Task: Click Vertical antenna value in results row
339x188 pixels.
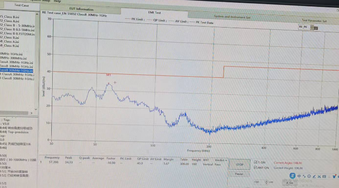Action: (208, 164)
